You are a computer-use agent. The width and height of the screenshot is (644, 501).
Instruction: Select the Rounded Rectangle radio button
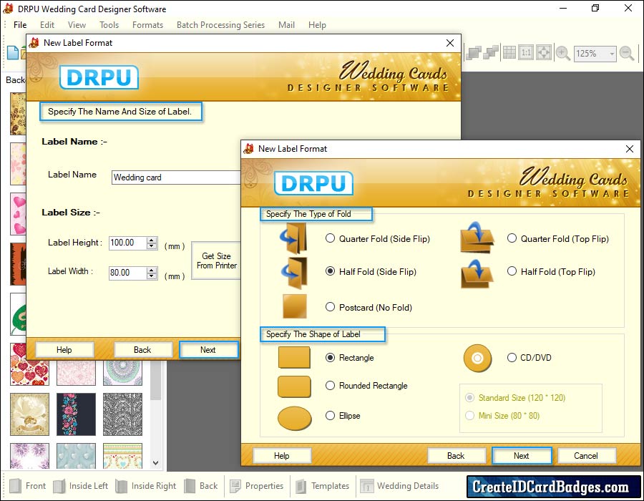pos(330,385)
